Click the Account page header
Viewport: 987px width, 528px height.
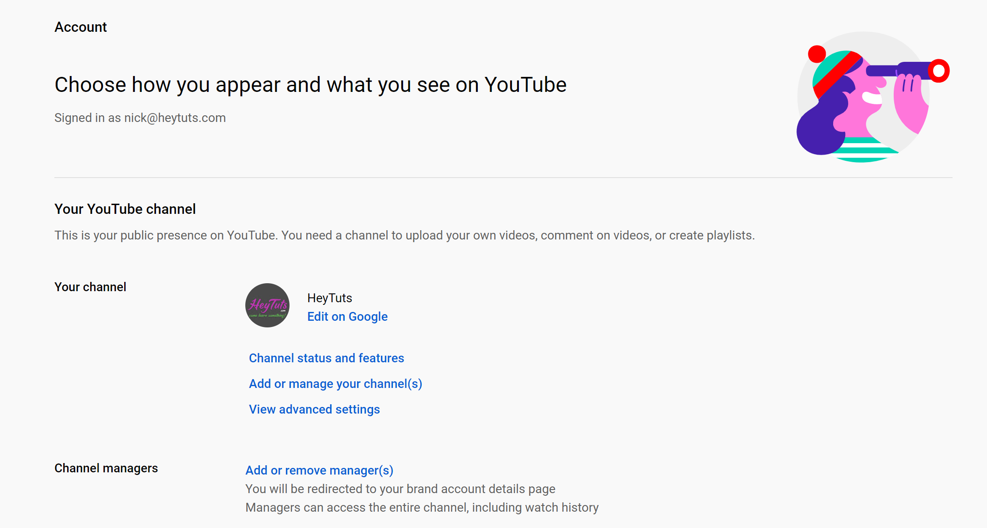click(x=80, y=27)
